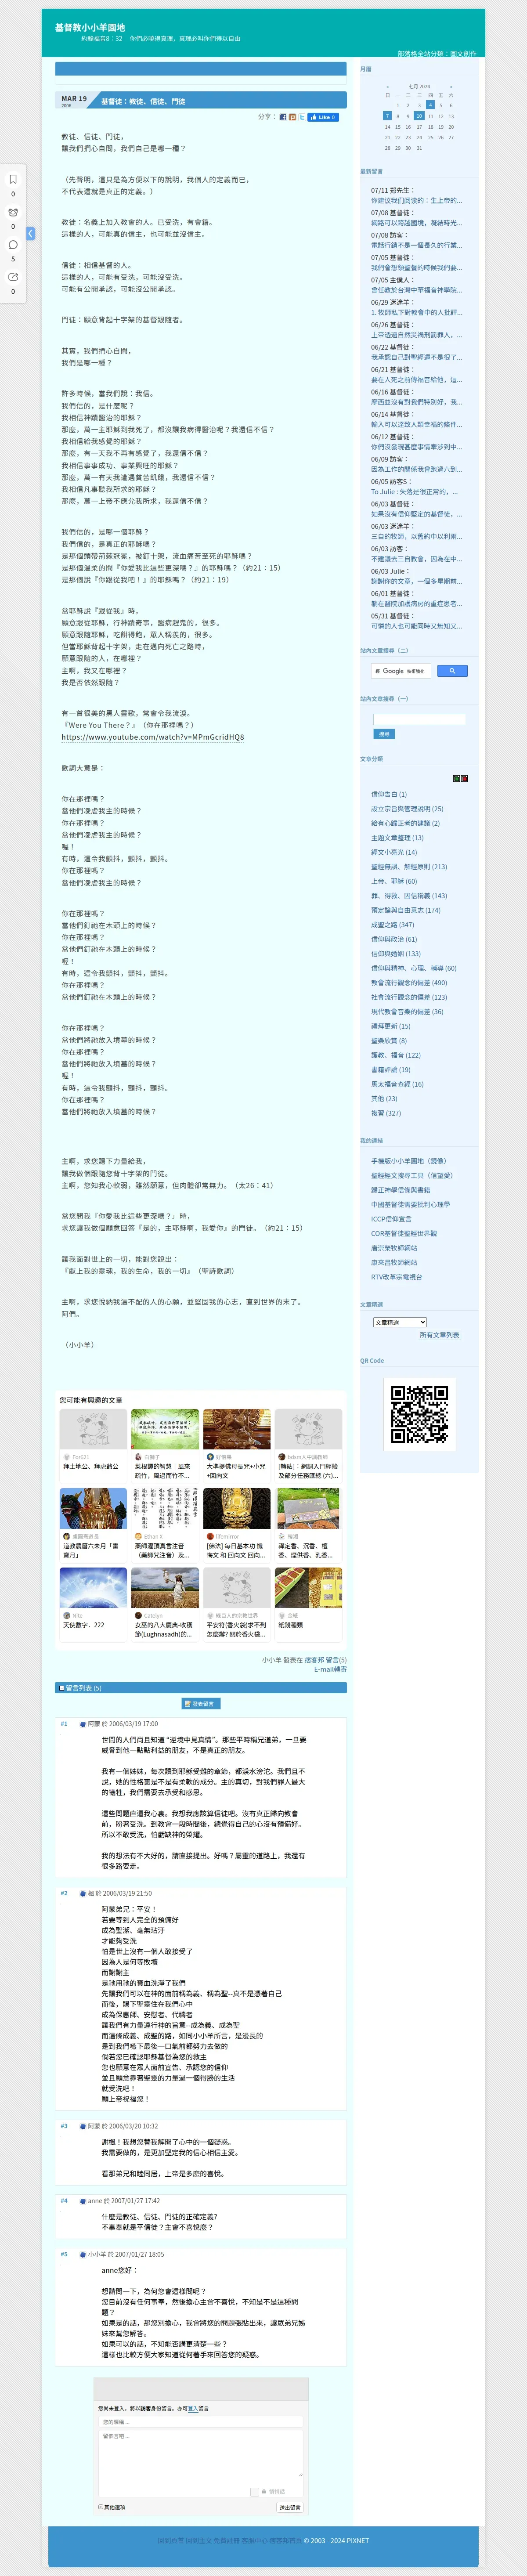The image size is (527, 2576).
Task: Click the nickname input 您的暱稱
Action: pos(201,2422)
